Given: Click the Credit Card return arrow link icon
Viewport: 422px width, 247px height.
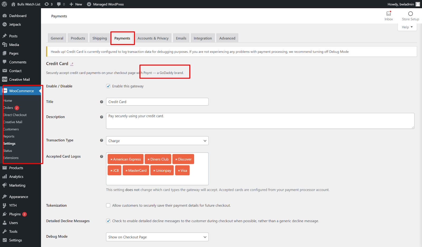Looking at the screenshot, I should pyautogui.click(x=72, y=64).
